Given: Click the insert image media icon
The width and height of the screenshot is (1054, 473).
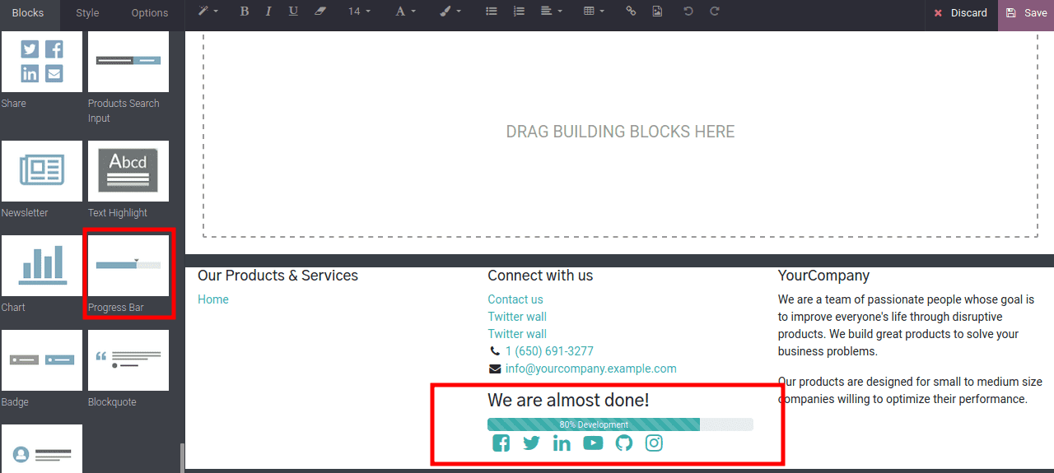Looking at the screenshot, I should (x=656, y=12).
